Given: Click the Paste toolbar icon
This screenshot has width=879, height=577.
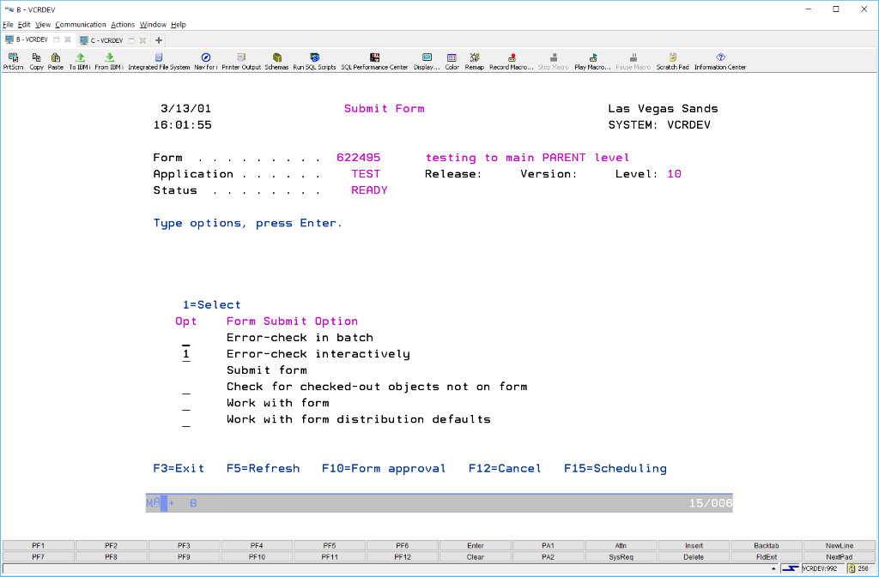Looking at the screenshot, I should click(56, 61).
